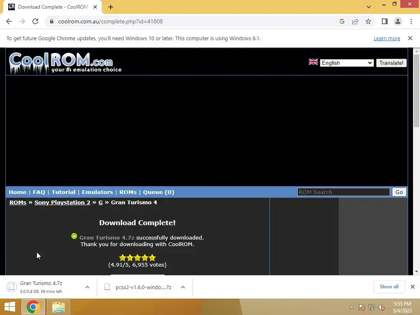Open a new tab
The image size is (420, 315).
coord(111,7)
